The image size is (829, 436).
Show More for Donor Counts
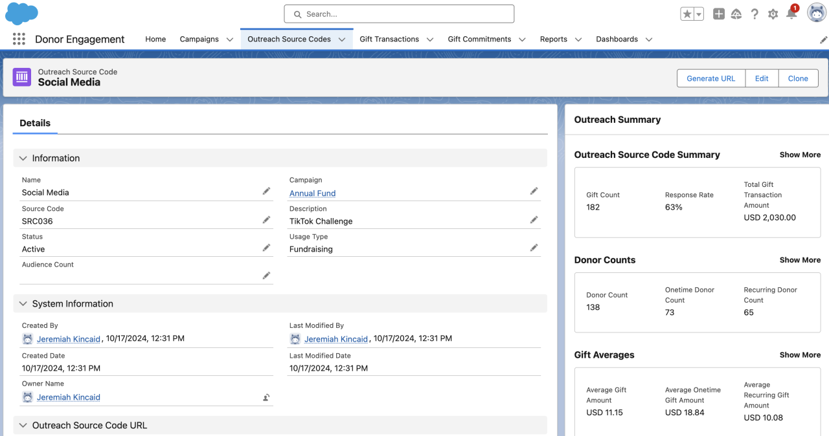pos(800,260)
